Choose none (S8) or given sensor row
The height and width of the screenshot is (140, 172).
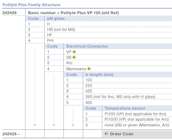128,125
